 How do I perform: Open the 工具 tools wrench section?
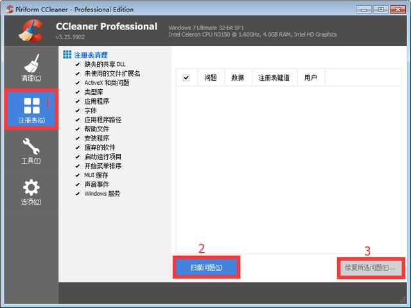[x=31, y=151]
